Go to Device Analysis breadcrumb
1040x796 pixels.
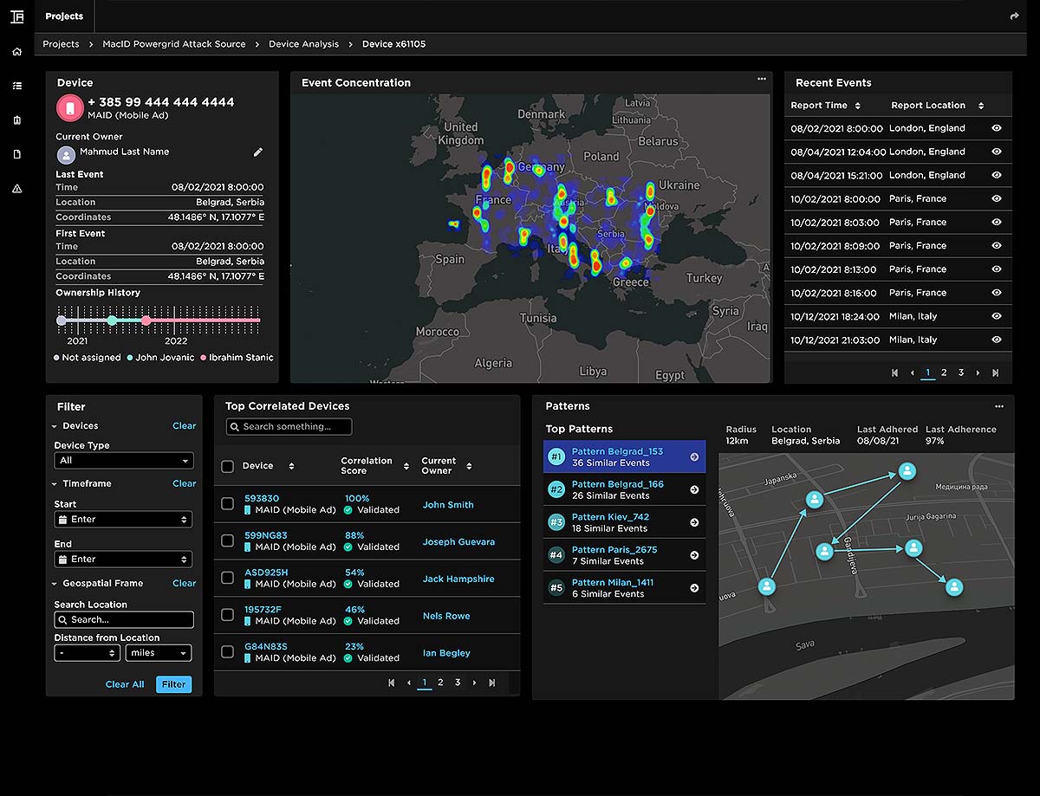tap(302, 44)
